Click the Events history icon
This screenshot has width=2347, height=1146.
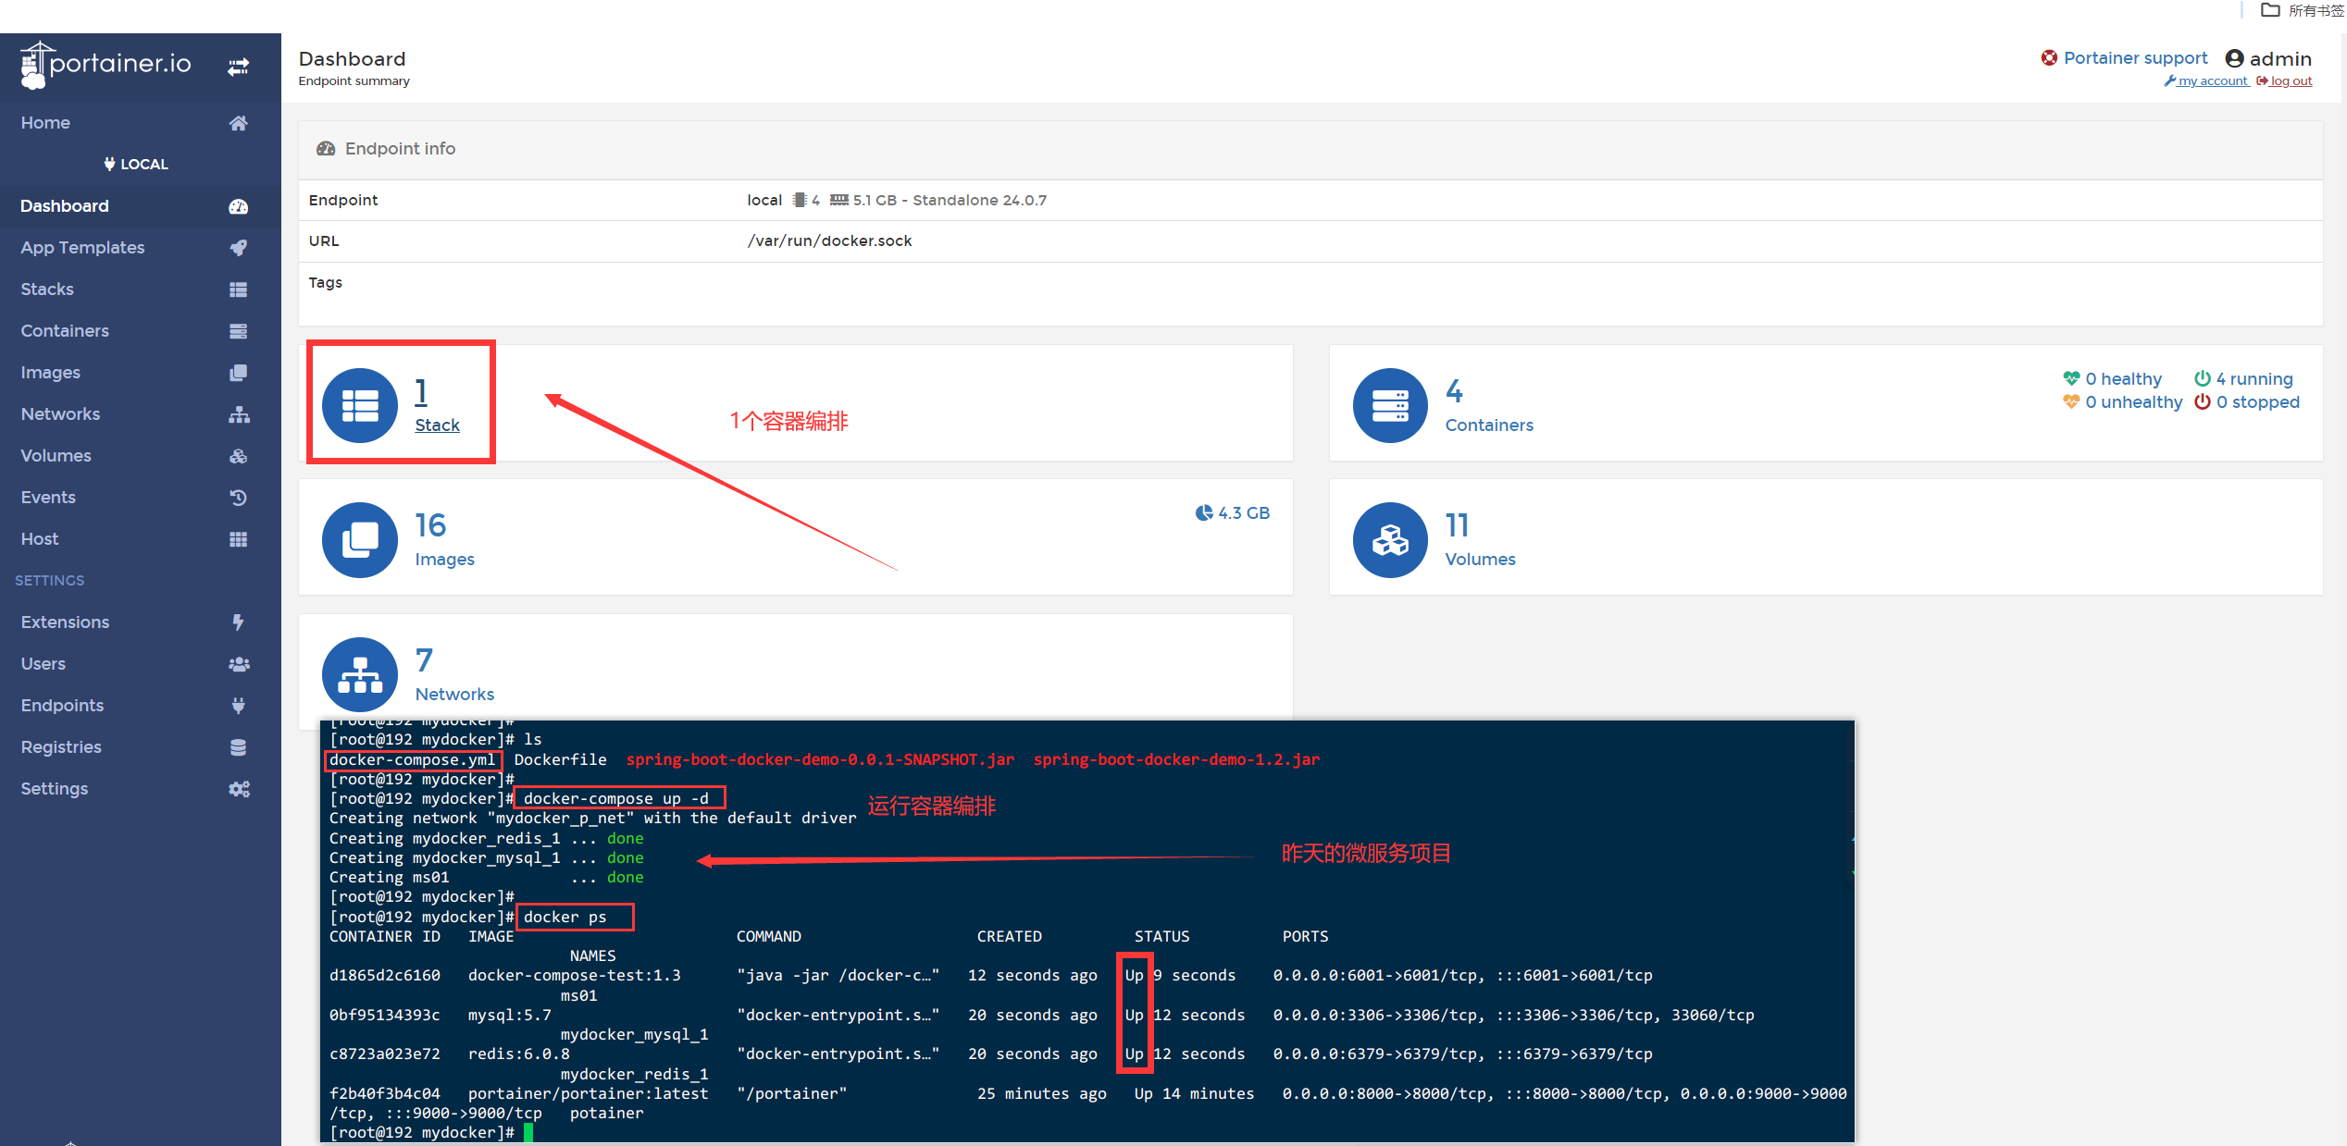239,498
